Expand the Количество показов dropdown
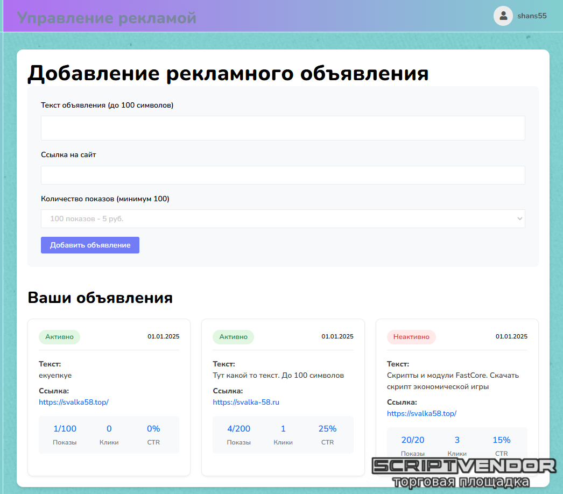563x494 pixels. 283,219
